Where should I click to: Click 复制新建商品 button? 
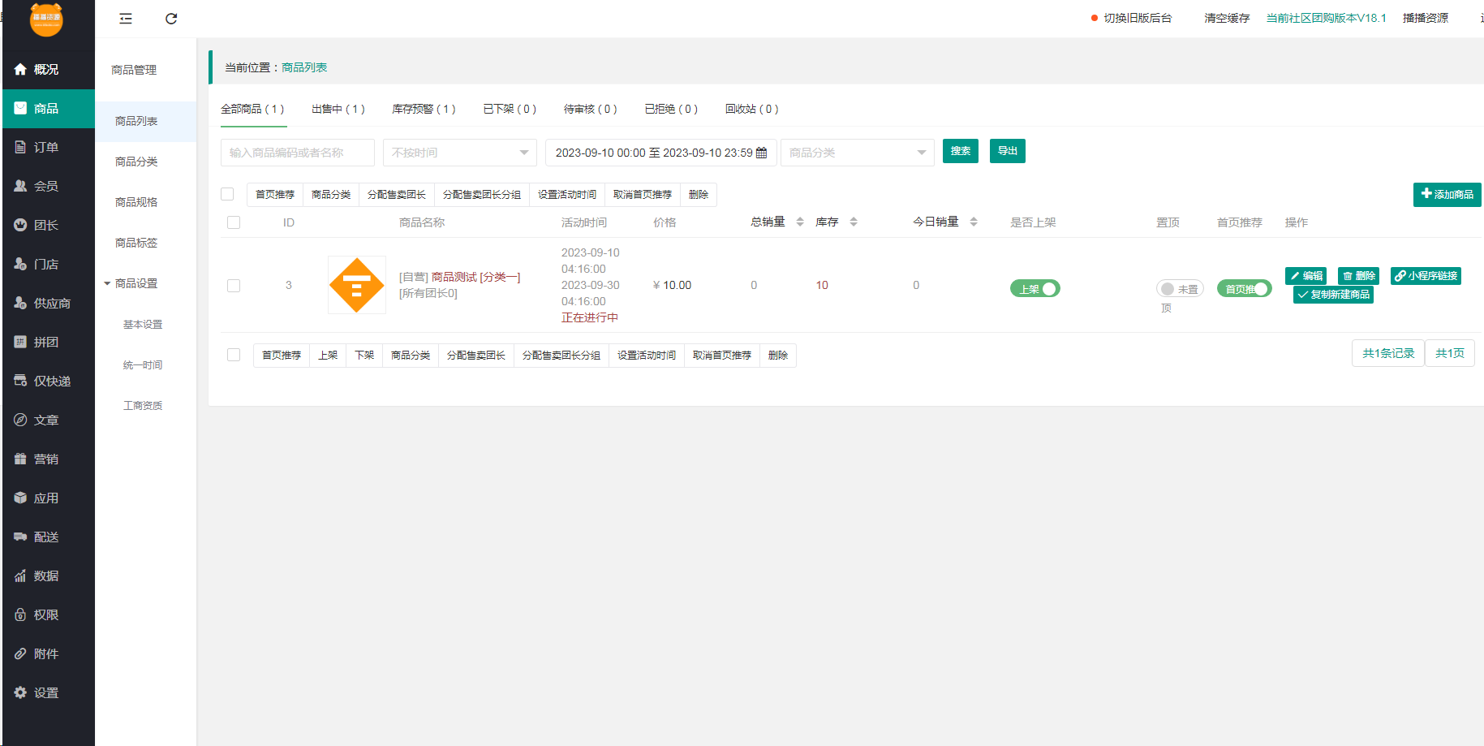click(x=1333, y=295)
